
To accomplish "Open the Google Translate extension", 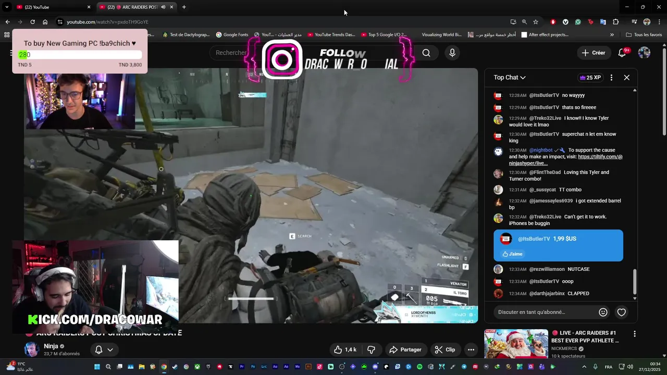I will coord(603,22).
